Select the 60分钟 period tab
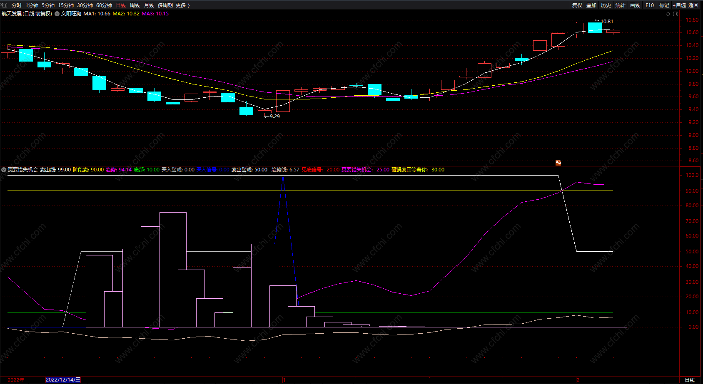 (104, 5)
